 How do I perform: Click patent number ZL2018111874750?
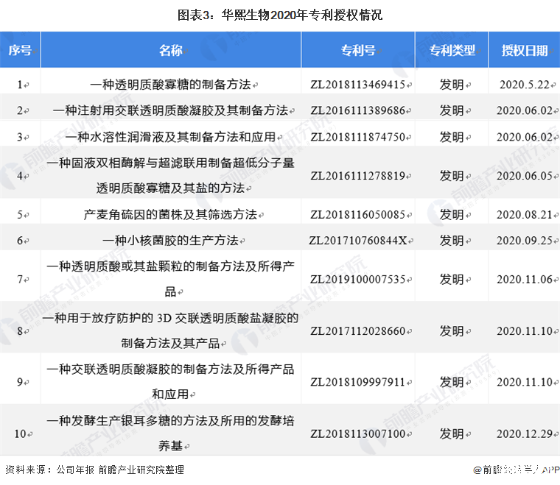pyautogui.click(x=358, y=137)
